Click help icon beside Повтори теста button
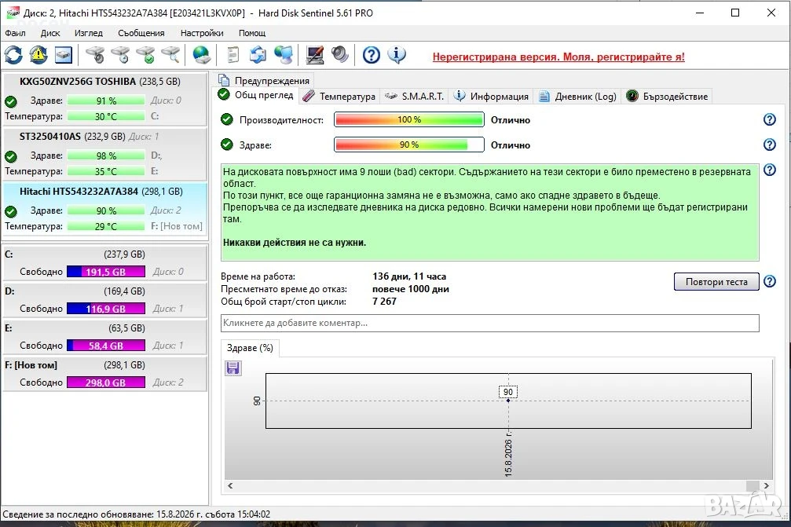Viewport: 791px width, 527px height. click(x=769, y=281)
